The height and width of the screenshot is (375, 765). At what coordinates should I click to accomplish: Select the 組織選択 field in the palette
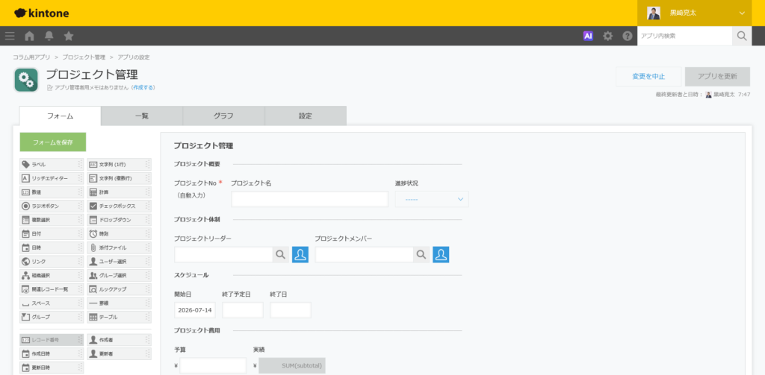52,276
